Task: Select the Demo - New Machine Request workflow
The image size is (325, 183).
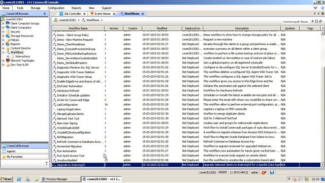Action: pos(75,40)
